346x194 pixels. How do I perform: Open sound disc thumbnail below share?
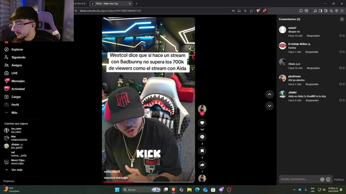coord(202,178)
